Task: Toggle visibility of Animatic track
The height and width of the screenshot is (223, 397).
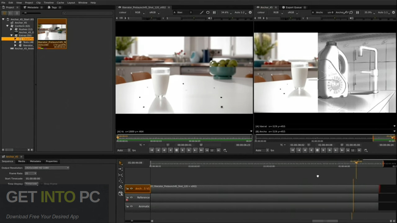Action: [131, 206]
